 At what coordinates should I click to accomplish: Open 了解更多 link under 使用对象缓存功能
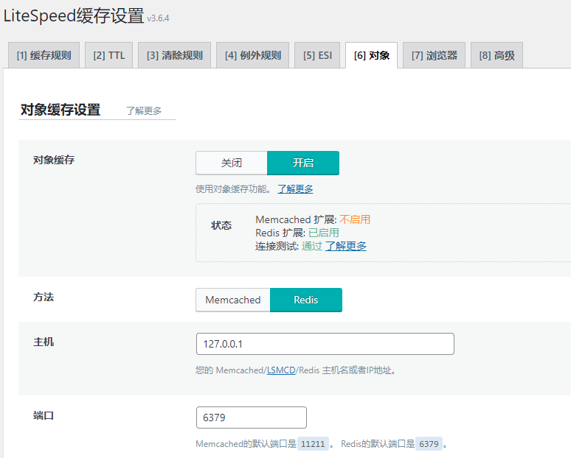coord(295,189)
